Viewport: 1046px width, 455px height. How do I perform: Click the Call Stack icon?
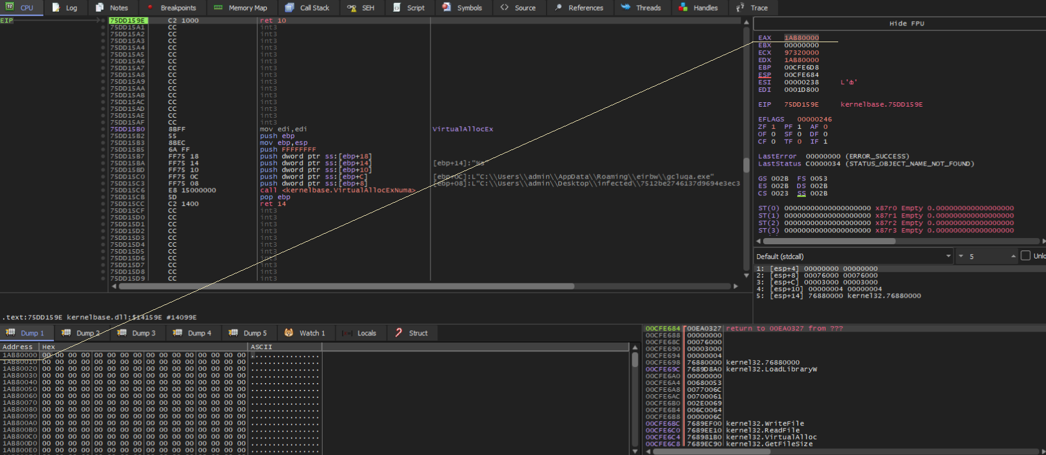pyautogui.click(x=290, y=7)
